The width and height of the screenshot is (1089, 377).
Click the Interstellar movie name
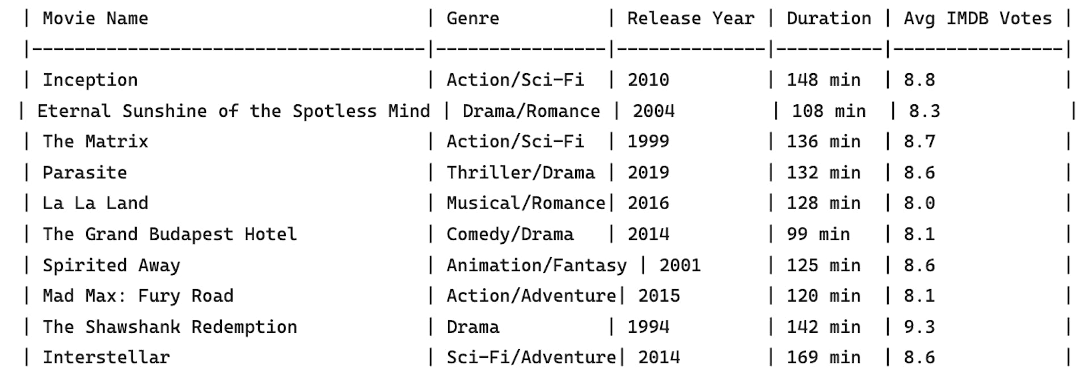coord(106,358)
